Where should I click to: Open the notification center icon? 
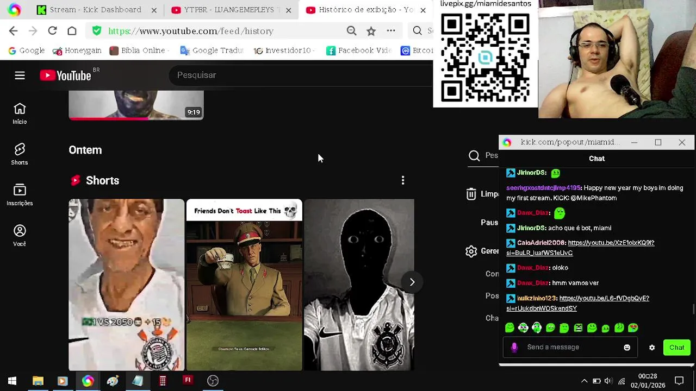point(679,381)
